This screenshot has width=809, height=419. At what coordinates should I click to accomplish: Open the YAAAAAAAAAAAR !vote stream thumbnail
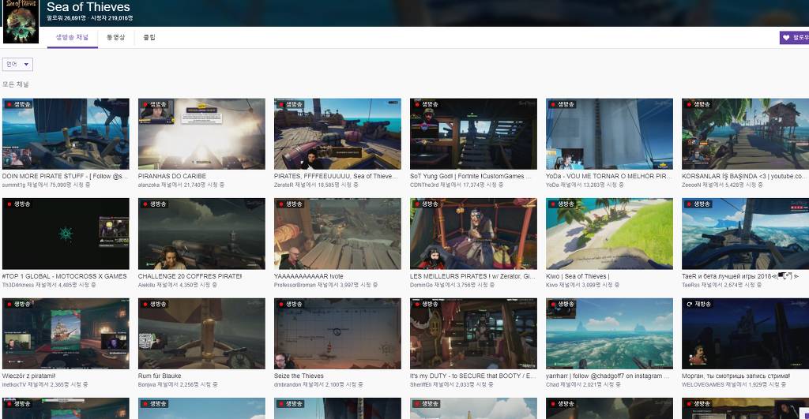[337, 234]
